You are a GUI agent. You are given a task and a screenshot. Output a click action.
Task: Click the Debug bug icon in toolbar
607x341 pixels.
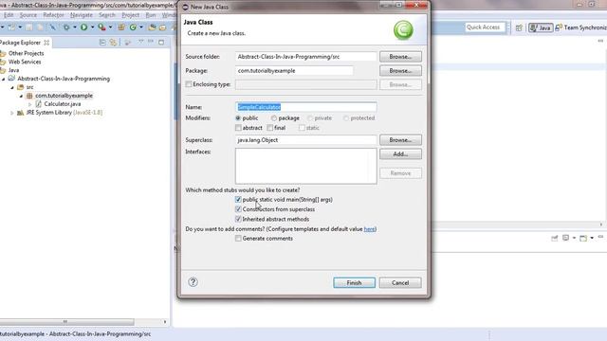pos(66,27)
